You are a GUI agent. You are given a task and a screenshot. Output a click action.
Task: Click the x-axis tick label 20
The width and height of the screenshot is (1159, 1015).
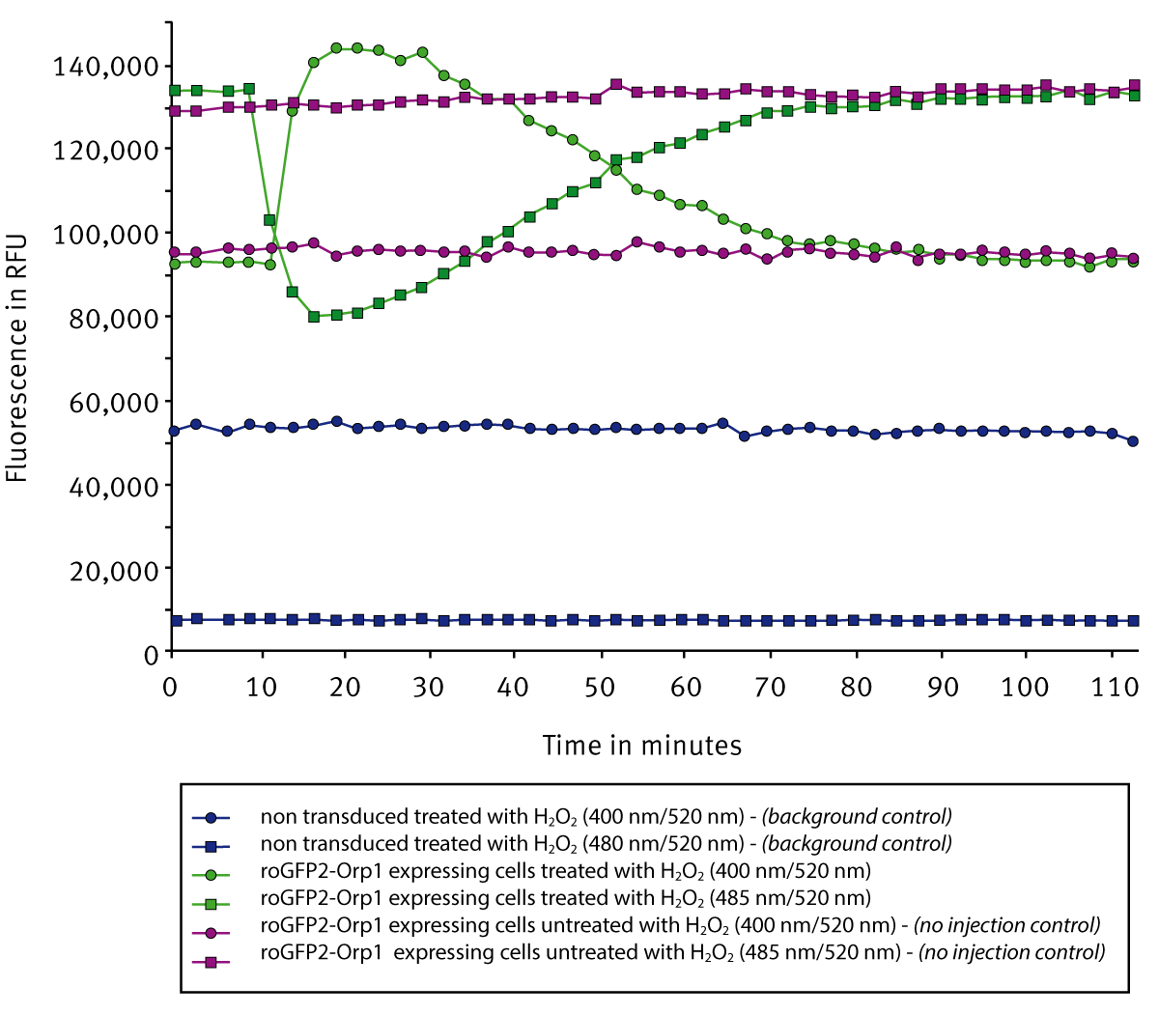pyautogui.click(x=345, y=687)
